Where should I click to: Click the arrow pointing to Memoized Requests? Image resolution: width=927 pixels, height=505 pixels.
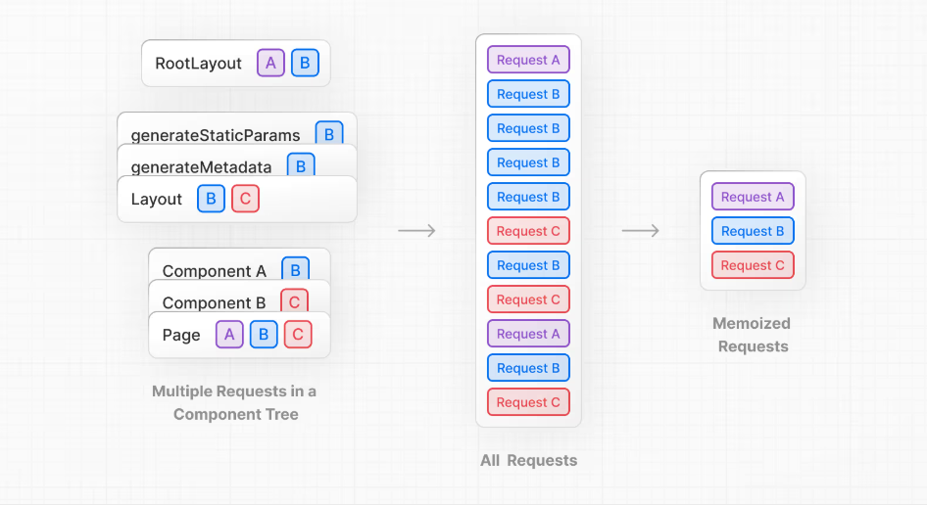point(640,231)
